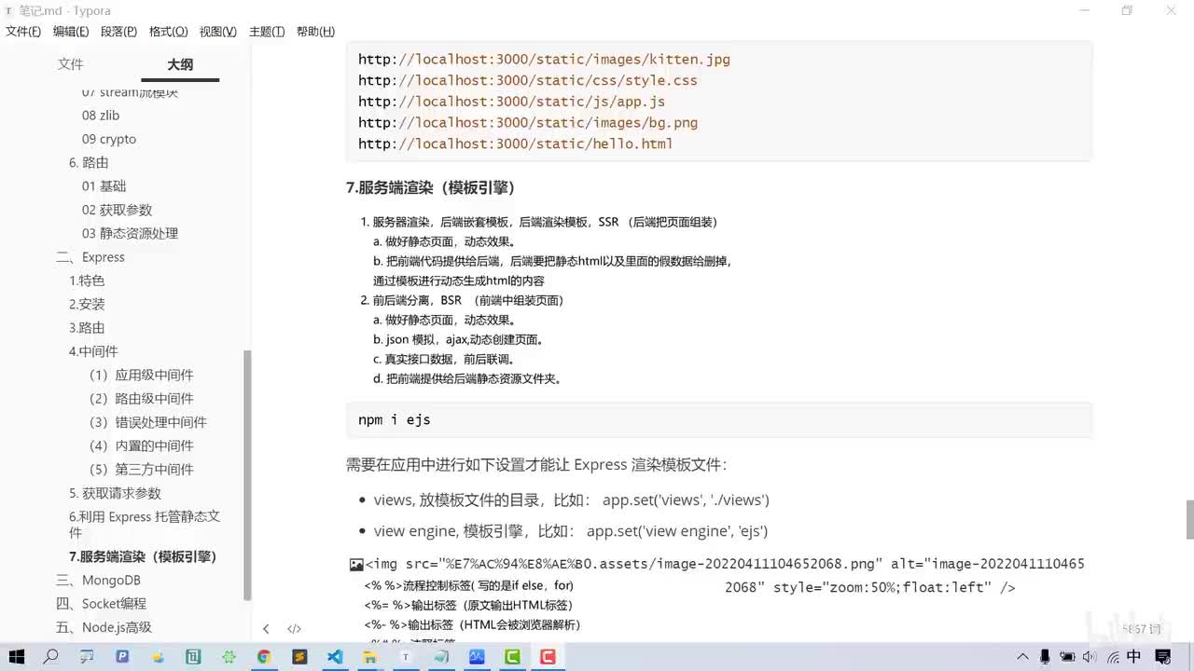Go to 1.特色 outline entry
Screen dimensions: 1194x671
click(87, 281)
